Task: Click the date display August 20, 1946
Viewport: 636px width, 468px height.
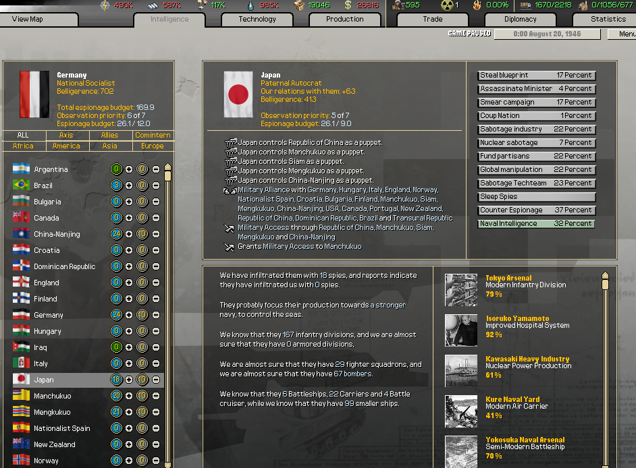Action: pos(547,34)
